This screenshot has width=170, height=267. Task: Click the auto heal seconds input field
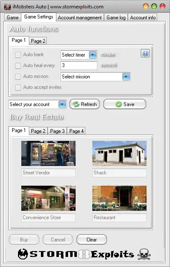click(79, 65)
